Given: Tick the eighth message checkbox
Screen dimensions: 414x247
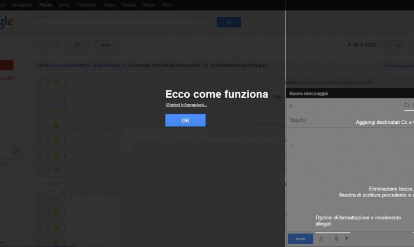Looking at the screenshot, I should [x=38, y=185].
